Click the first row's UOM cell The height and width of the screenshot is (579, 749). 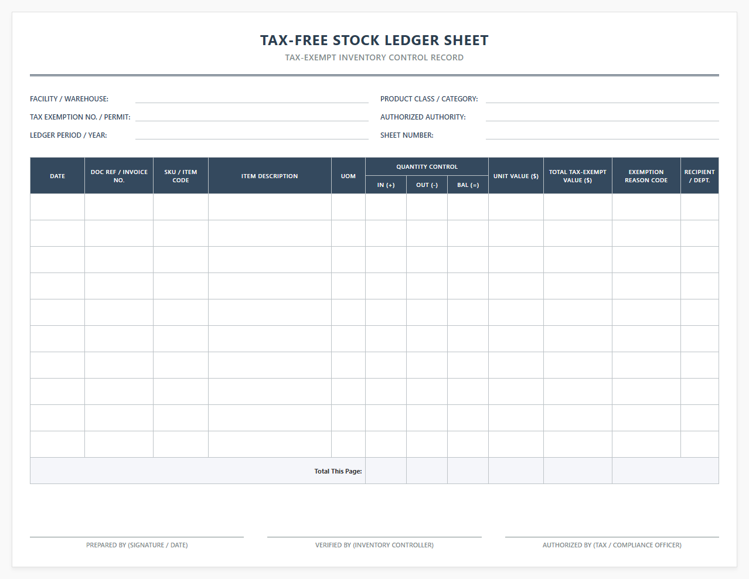coord(348,207)
